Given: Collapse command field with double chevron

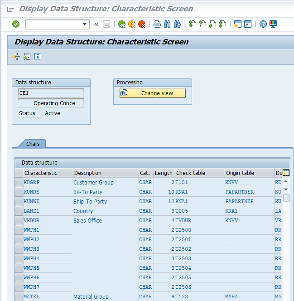Looking at the screenshot, I should point(96,24).
